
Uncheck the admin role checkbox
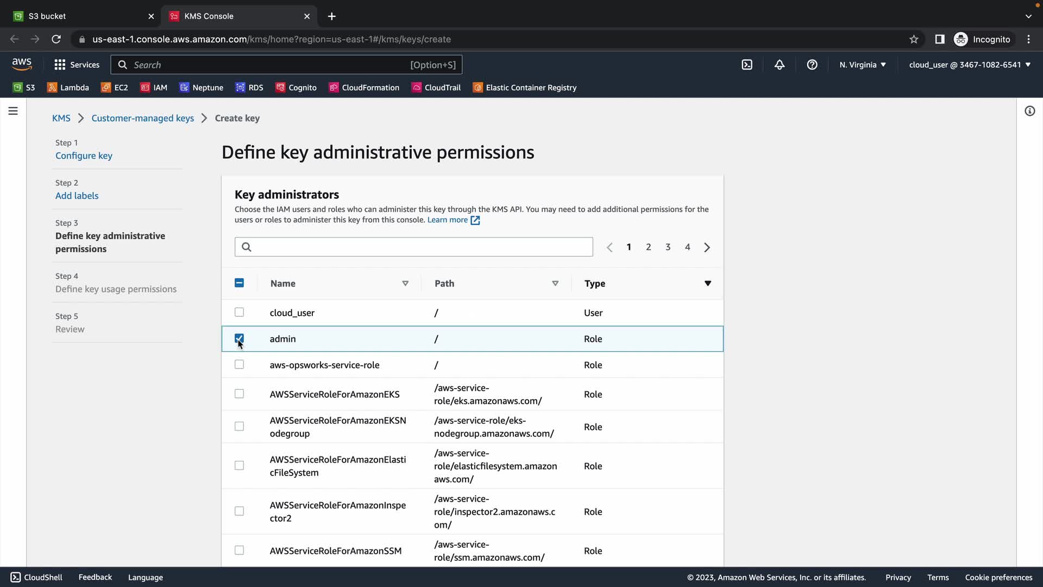click(x=239, y=339)
